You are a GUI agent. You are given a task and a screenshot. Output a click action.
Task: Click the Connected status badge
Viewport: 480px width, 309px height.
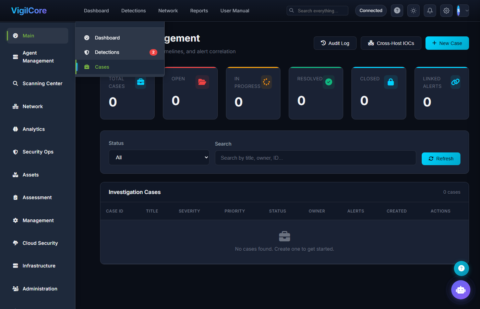(x=371, y=11)
